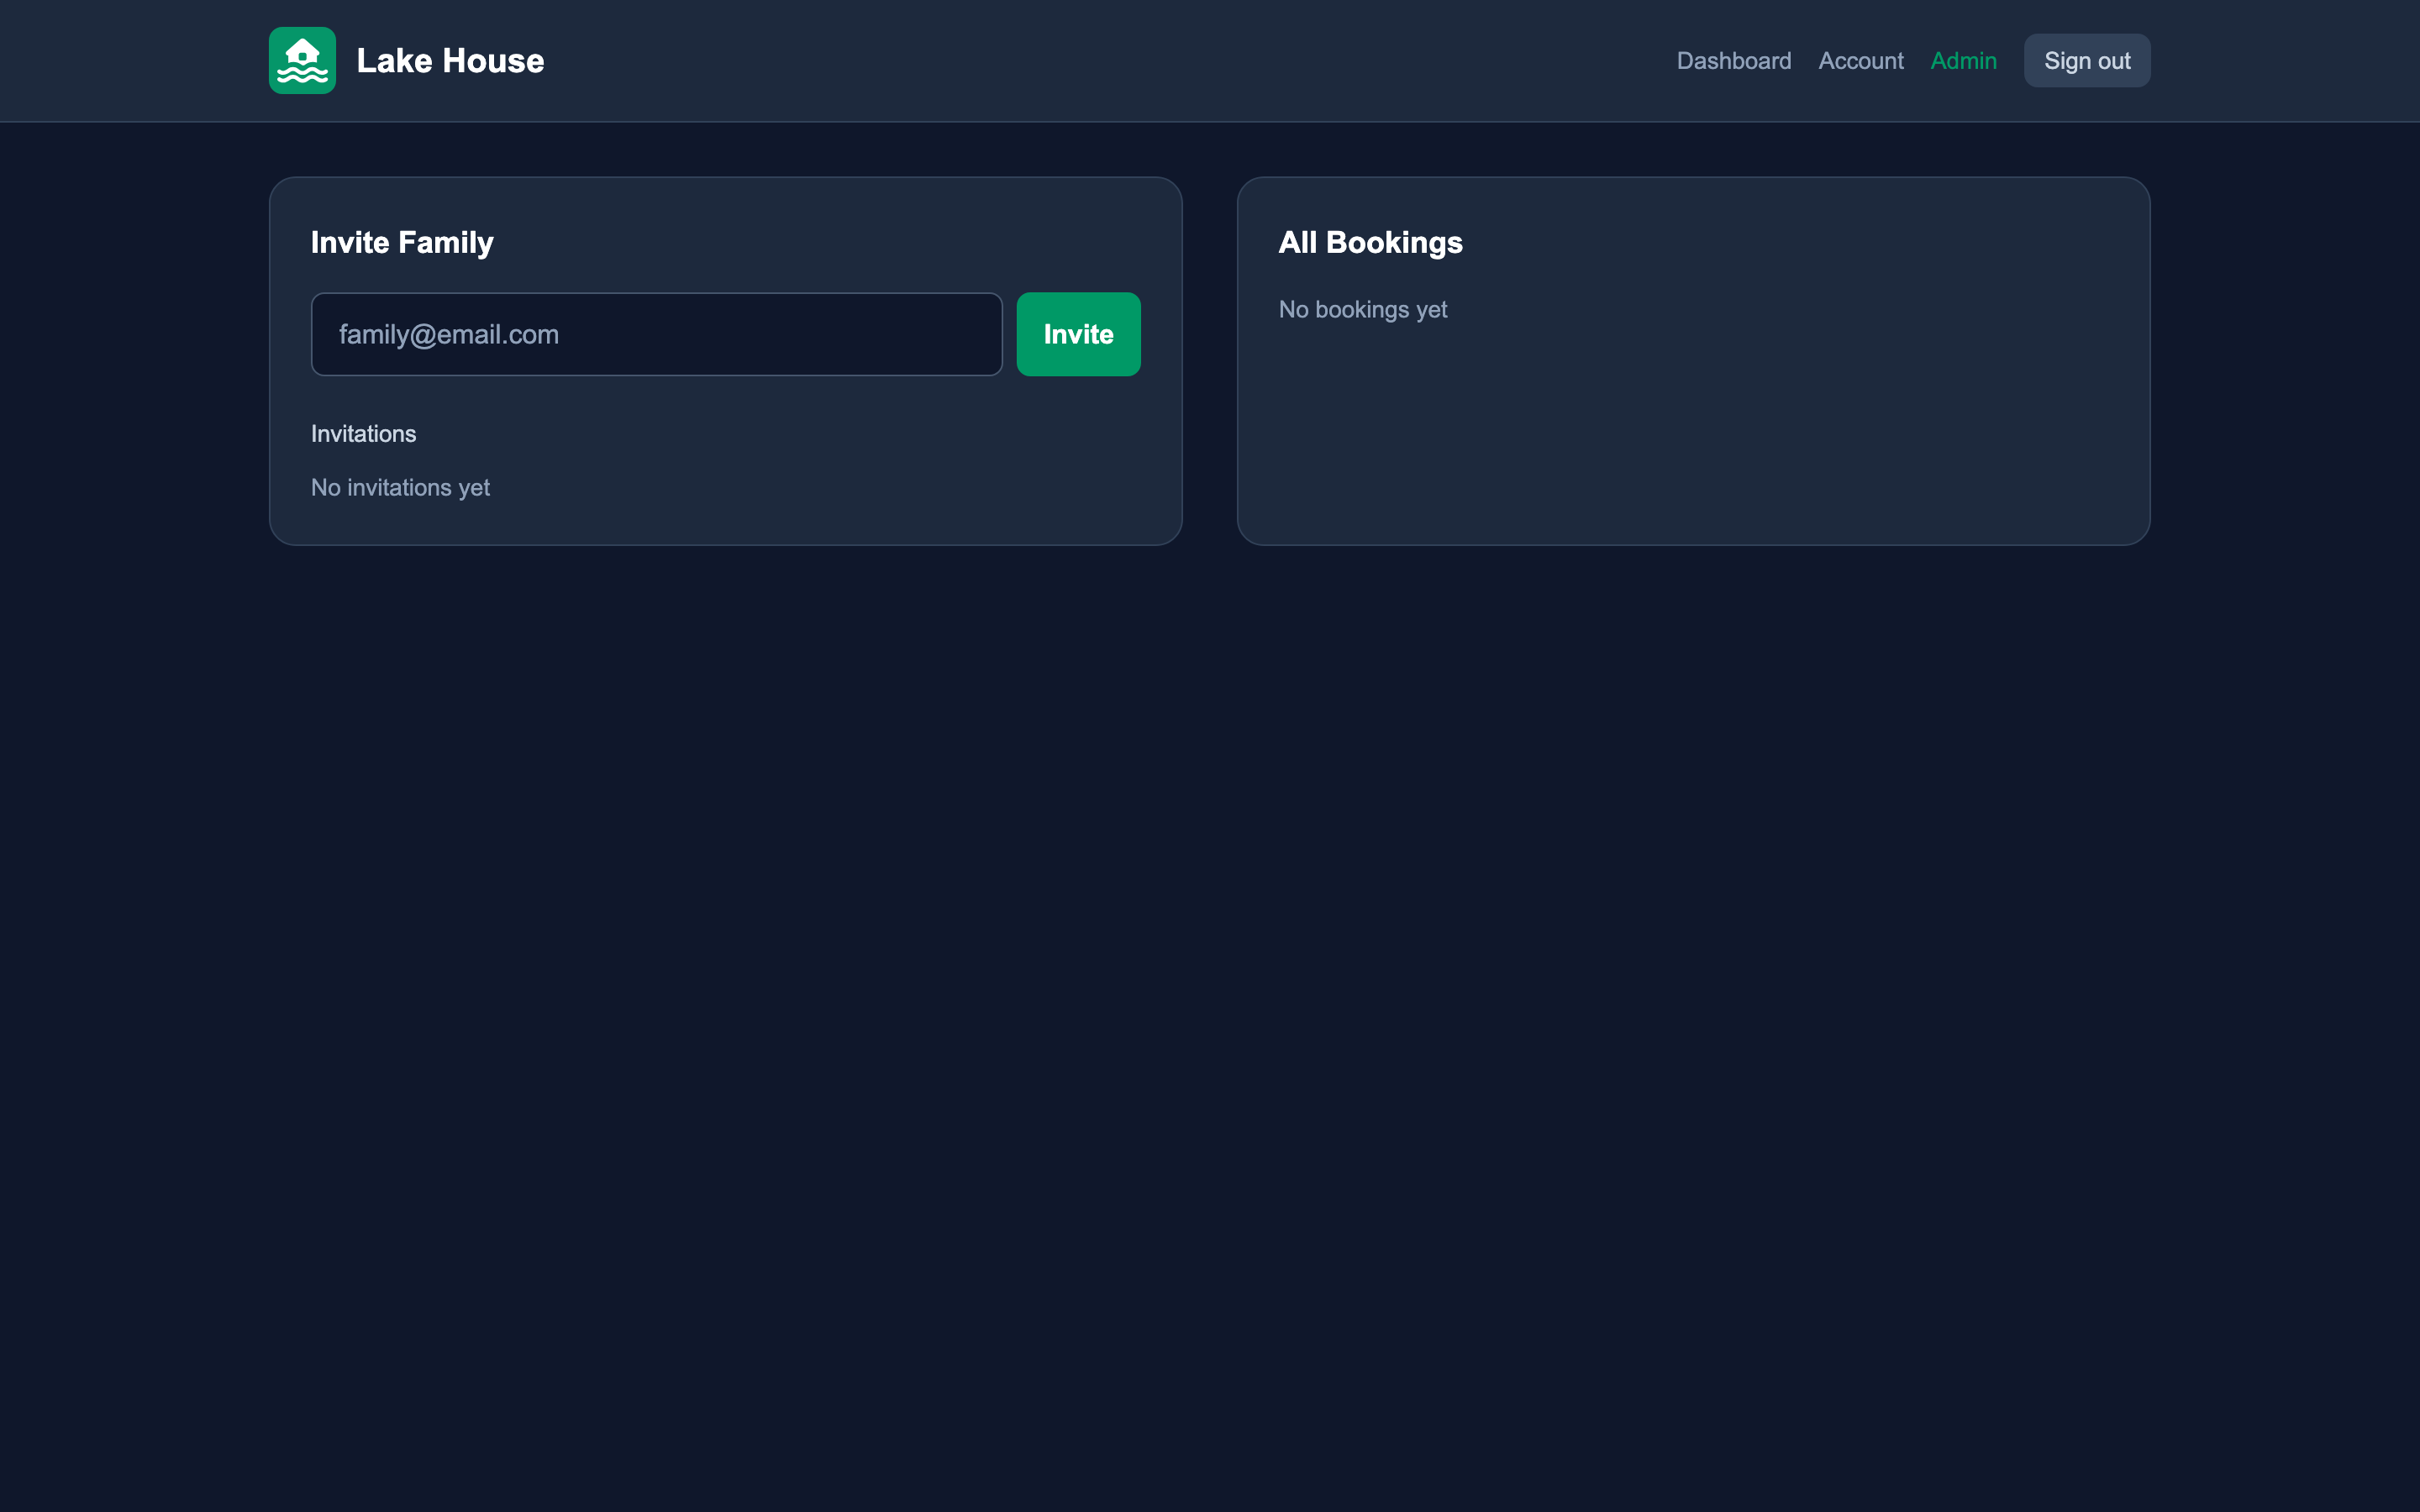Click the Sign out button
Image resolution: width=2420 pixels, height=1512 pixels.
coord(2087,61)
